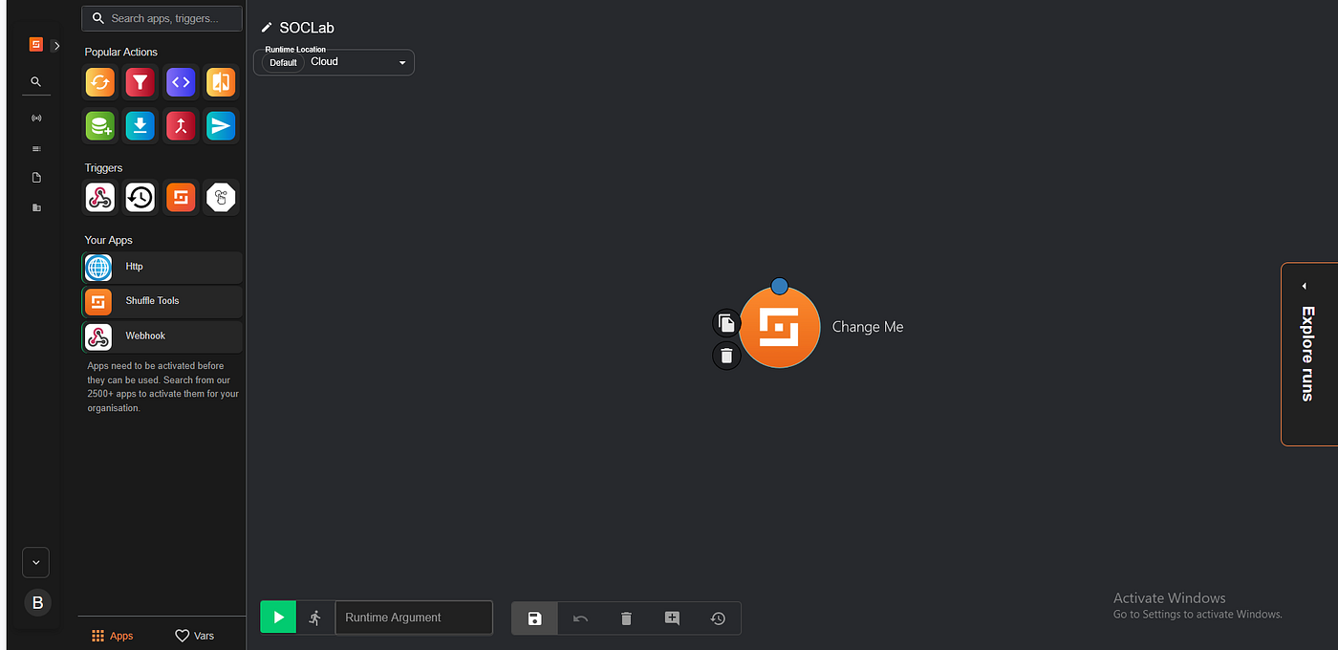Open the document icon in left sidebar
Image resolution: width=1338 pixels, height=650 pixels.
tap(36, 178)
